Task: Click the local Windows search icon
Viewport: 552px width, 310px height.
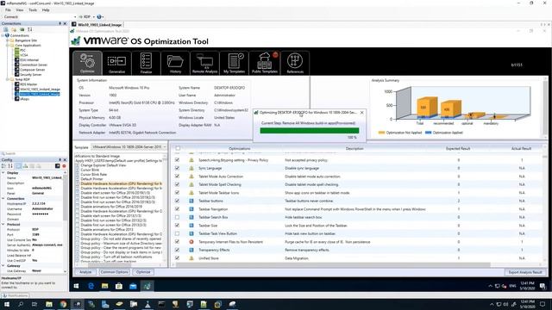Action: pyautogui.click(x=21, y=304)
